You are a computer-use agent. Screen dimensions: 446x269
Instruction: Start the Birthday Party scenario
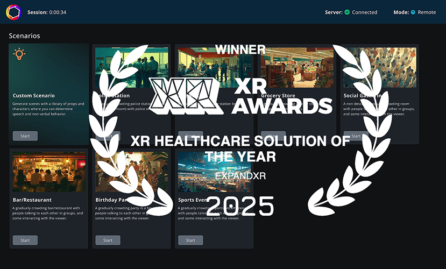coord(108,240)
